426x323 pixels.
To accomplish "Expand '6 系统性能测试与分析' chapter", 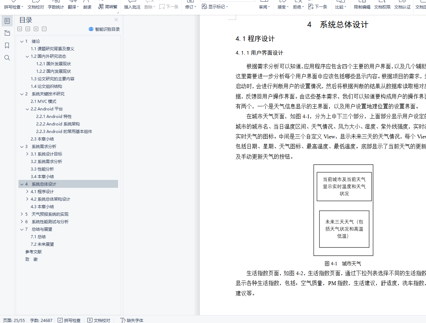I will 22,222.
